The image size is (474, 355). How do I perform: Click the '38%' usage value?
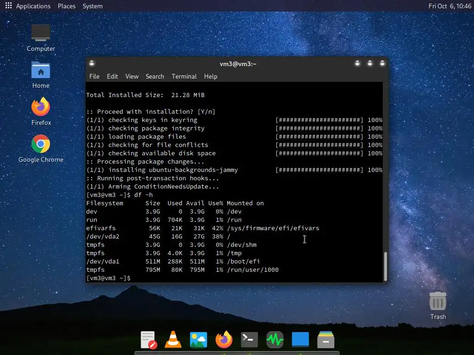tap(218, 237)
